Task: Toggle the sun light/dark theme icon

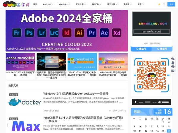Action: [159, 4]
